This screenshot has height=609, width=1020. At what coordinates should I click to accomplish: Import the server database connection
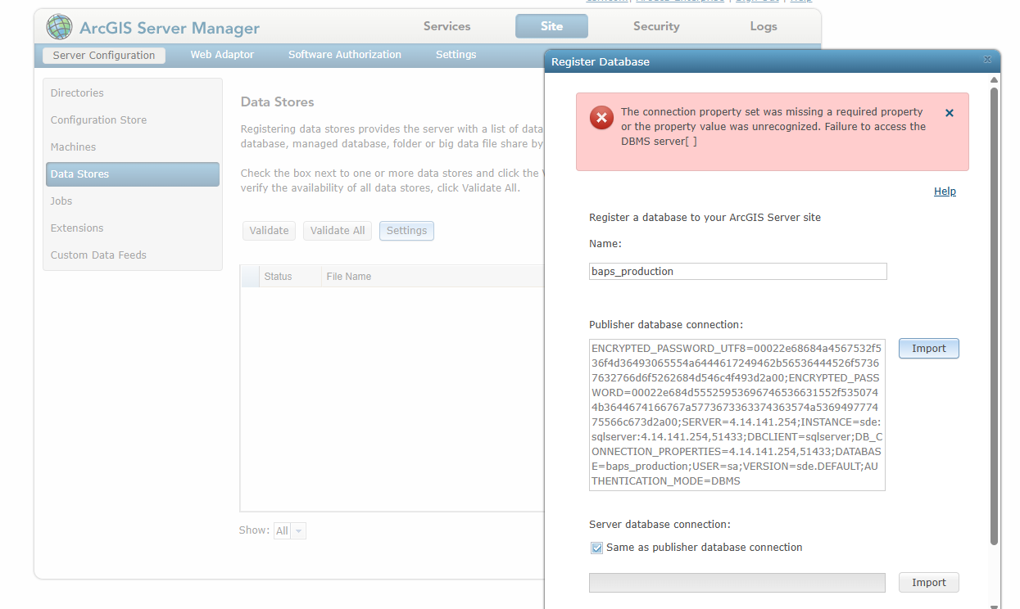929,583
